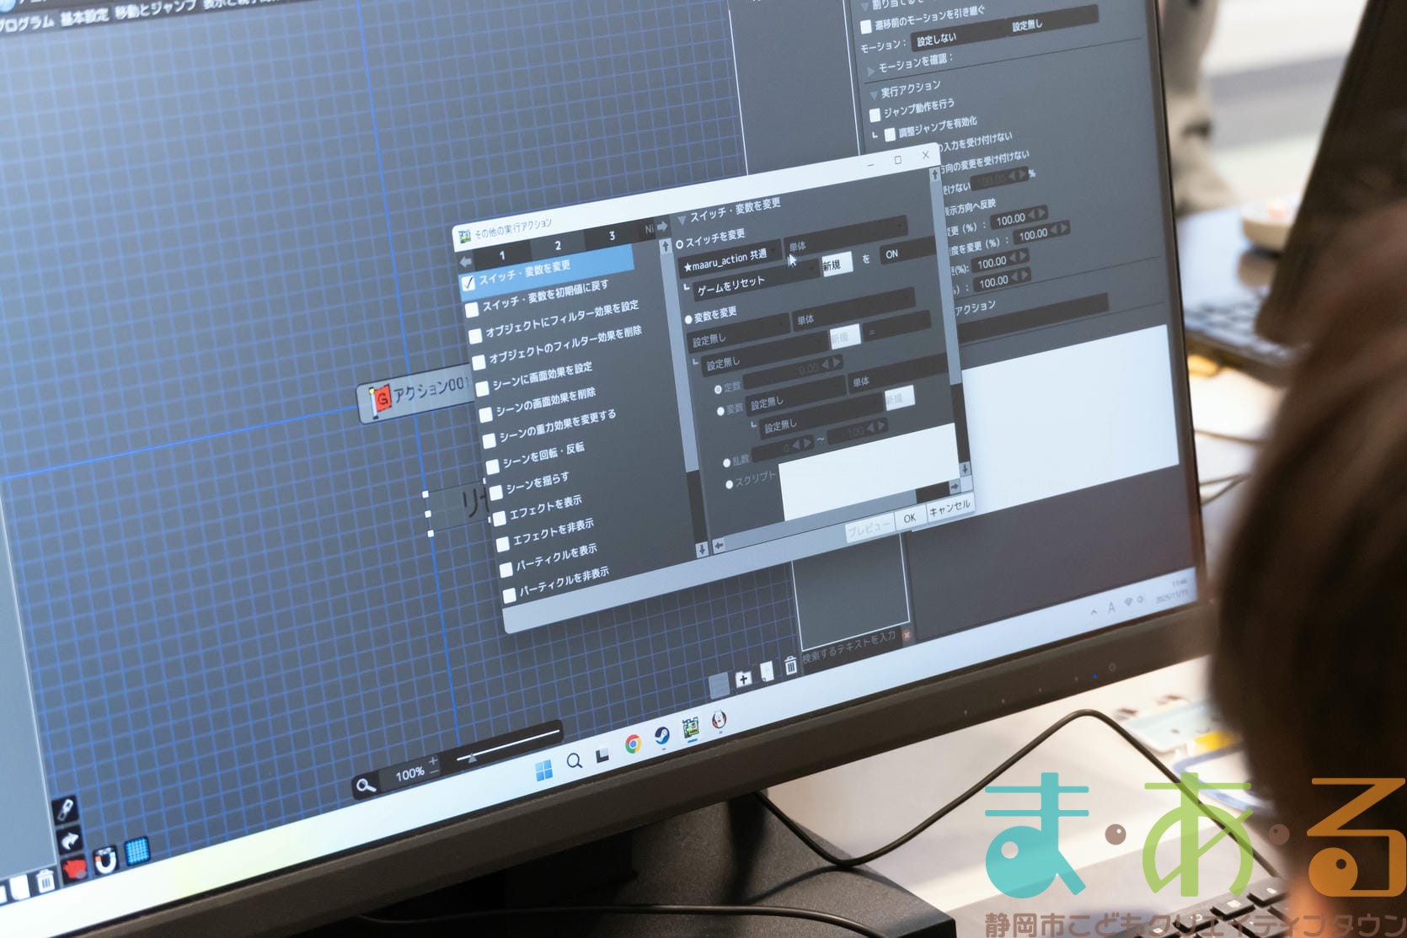Click the curved arrow icon in bottom toolbar
Image resolution: width=1407 pixels, height=938 pixels.
[x=70, y=839]
